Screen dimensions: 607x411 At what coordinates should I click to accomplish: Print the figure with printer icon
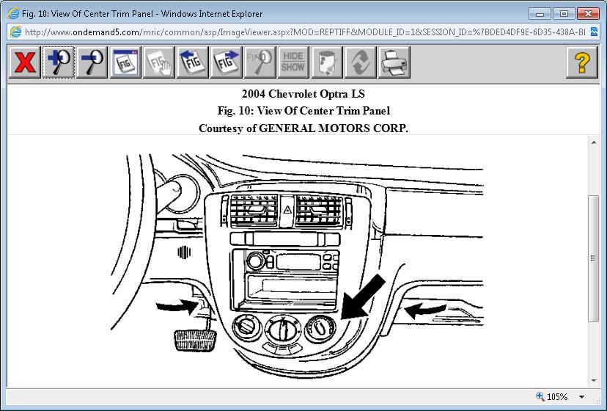pos(394,62)
